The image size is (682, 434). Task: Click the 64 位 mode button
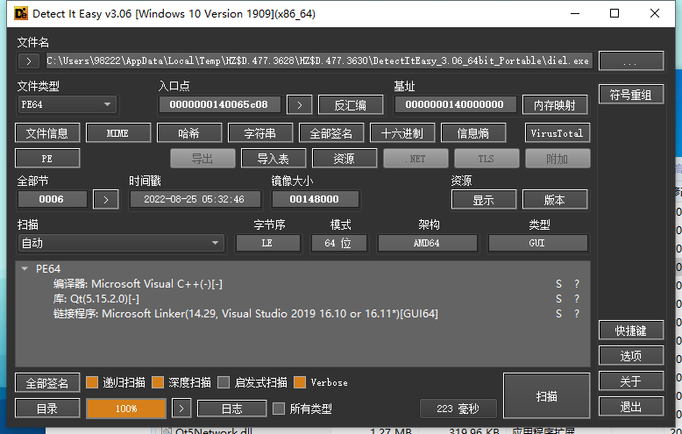coord(338,243)
